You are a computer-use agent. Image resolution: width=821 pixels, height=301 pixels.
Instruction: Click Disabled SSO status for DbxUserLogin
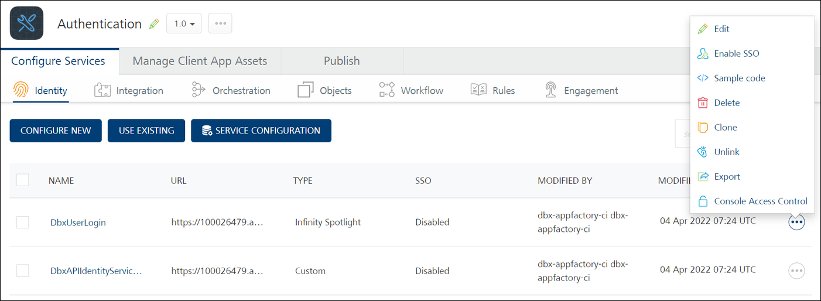click(x=432, y=223)
